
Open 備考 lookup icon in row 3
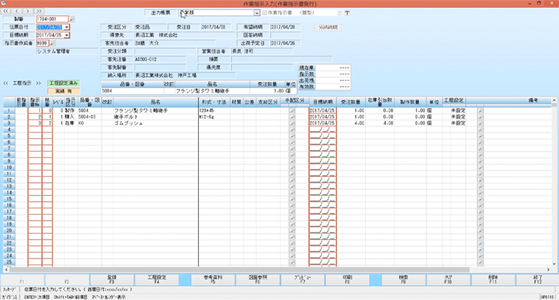click(x=480, y=124)
